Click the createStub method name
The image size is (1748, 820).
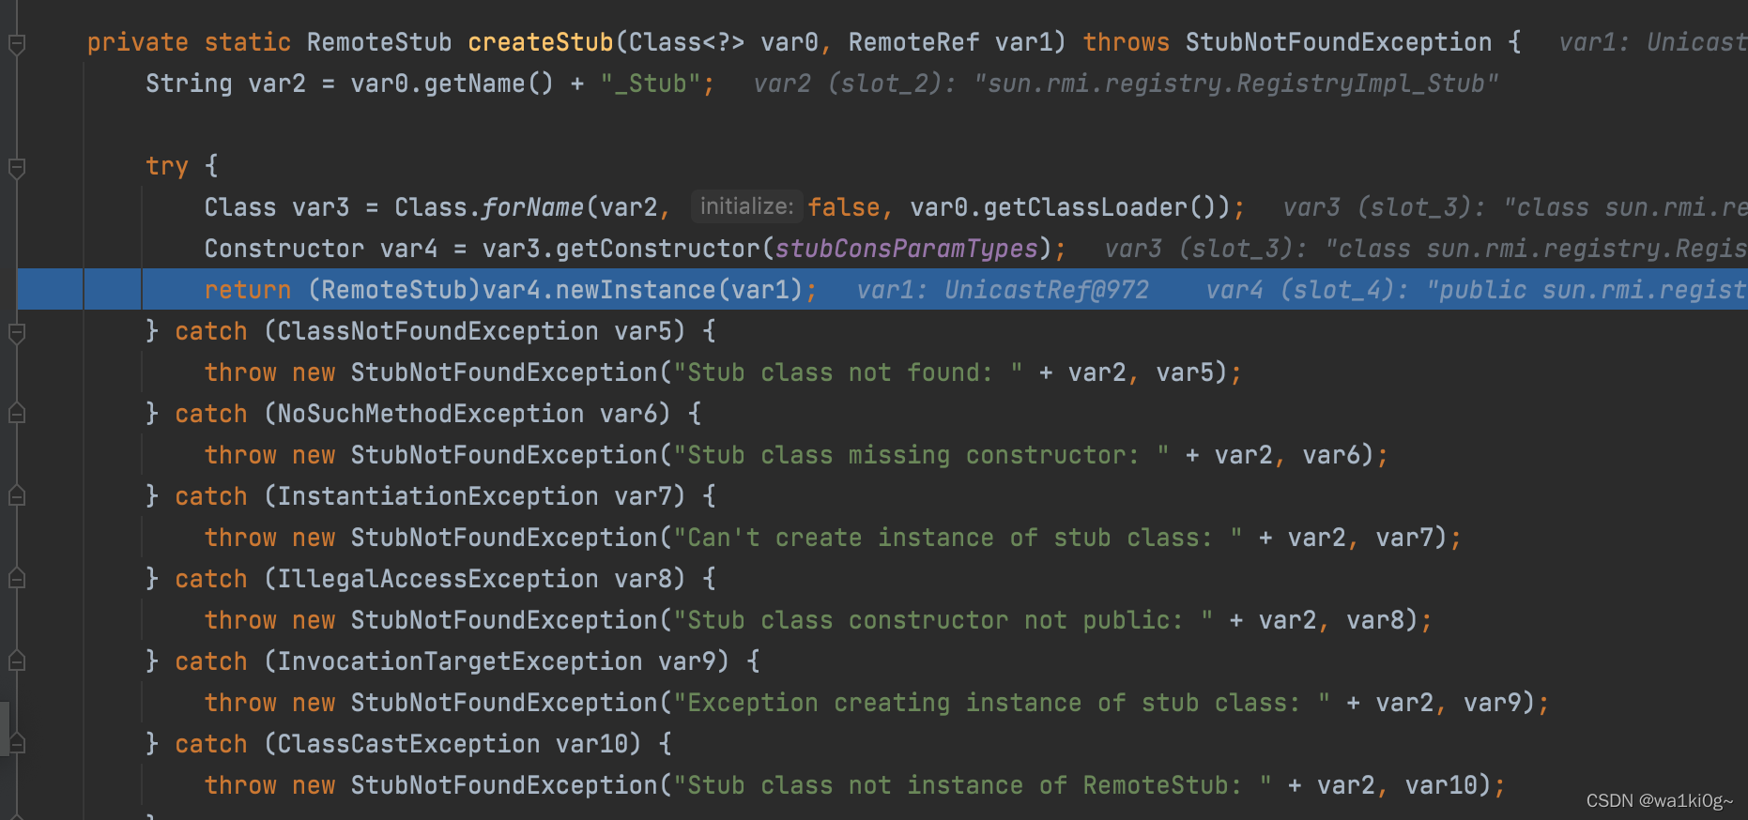541,42
